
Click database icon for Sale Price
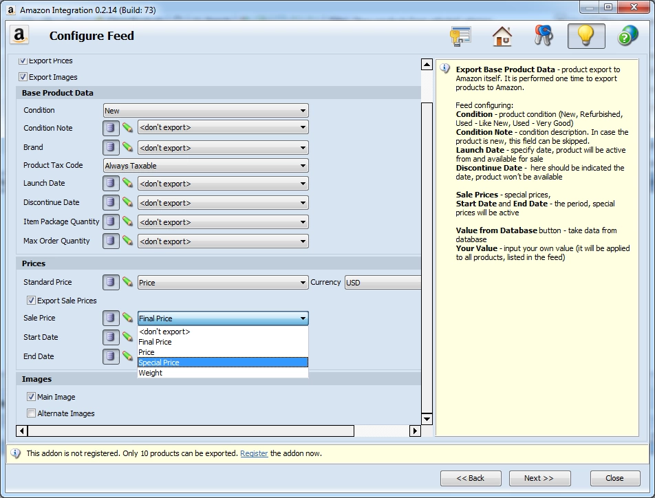[x=111, y=318]
